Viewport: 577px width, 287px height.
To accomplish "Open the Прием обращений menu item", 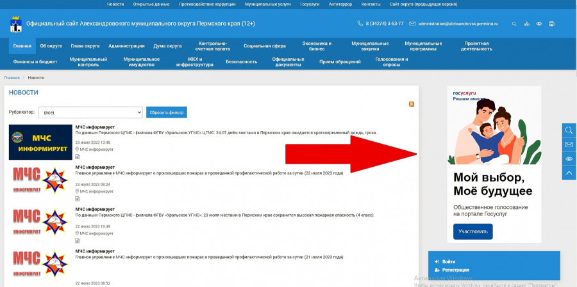I will click(x=340, y=61).
